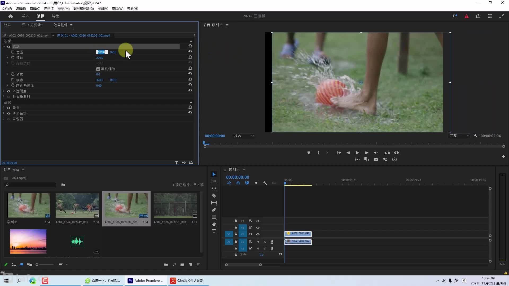Select the Rectangle tool
509x286 pixels.
(x=214, y=217)
